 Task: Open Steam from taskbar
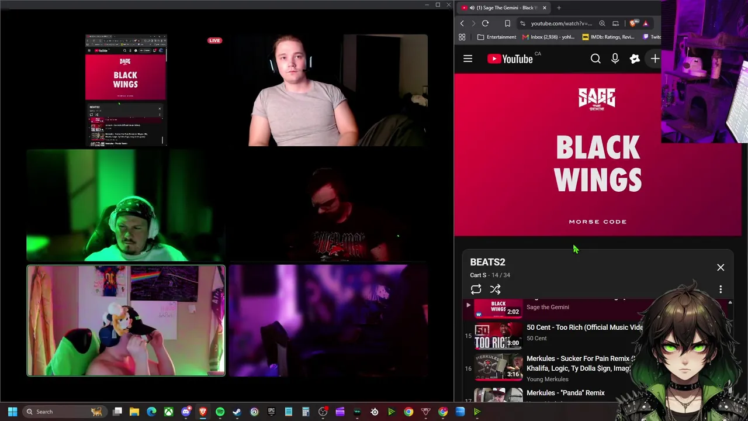pyautogui.click(x=237, y=412)
